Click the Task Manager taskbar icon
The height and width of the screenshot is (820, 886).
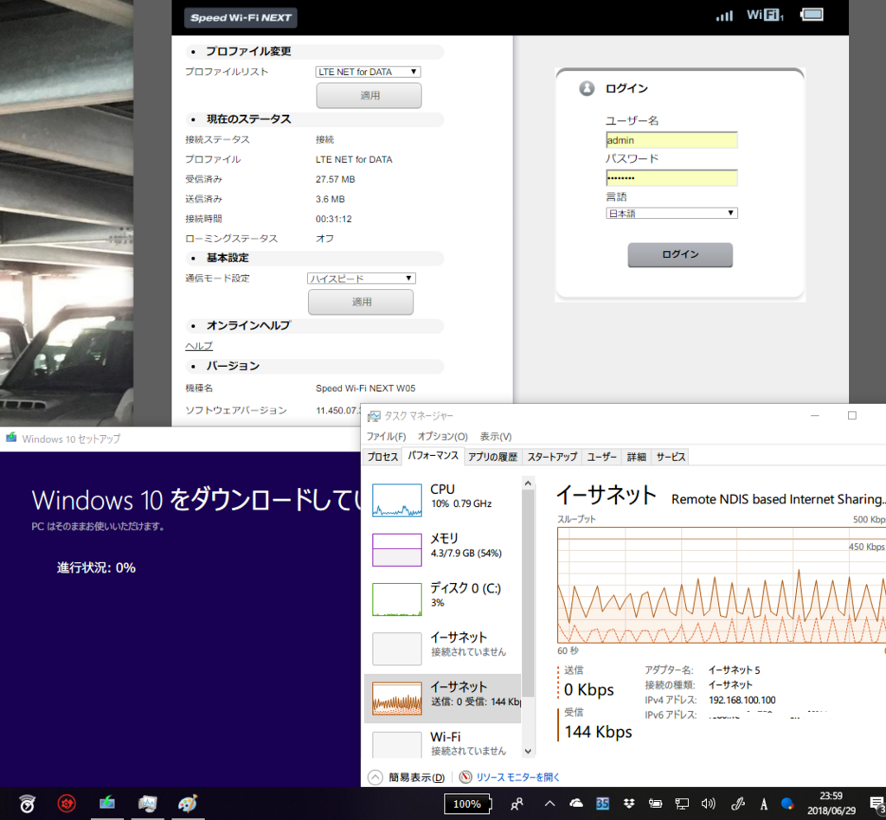point(147,803)
